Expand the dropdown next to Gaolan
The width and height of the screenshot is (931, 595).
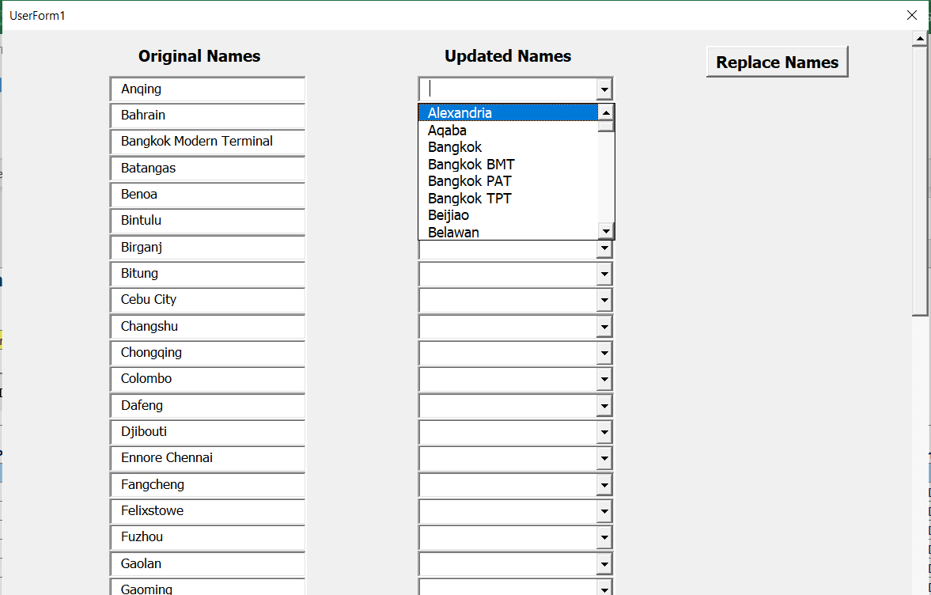[604, 564]
